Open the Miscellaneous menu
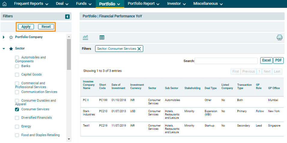The height and width of the screenshot is (143, 287). click(208, 4)
